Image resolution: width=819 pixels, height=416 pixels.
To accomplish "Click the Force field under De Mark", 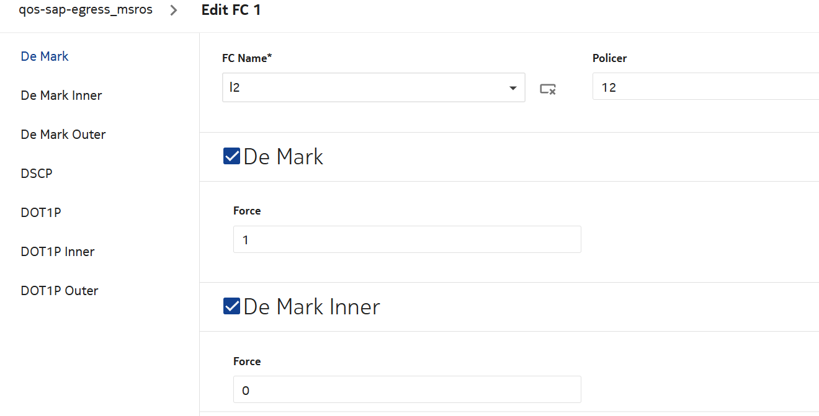I will [407, 239].
